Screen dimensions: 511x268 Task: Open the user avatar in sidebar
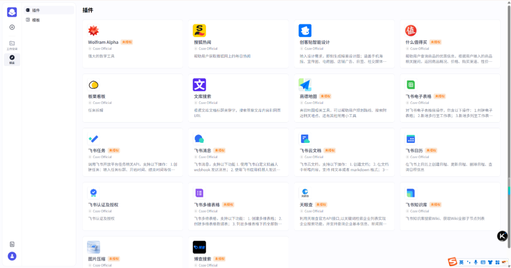[x=12, y=256]
